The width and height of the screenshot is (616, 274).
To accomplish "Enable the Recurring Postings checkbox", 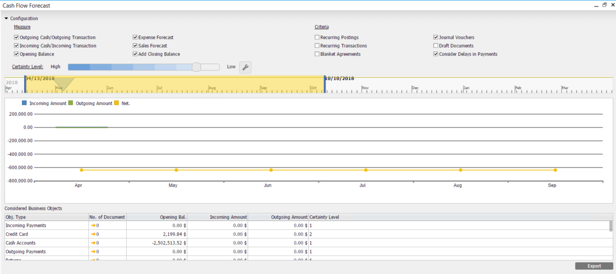I will (317, 37).
